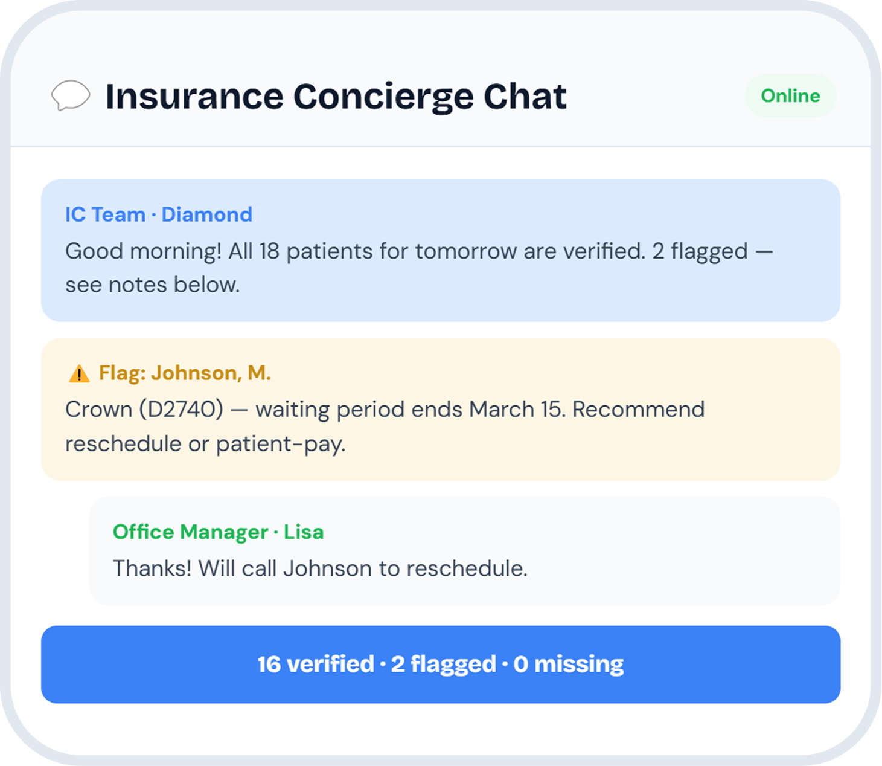This screenshot has height=766, width=882.
Task: Click the see notes below text
Action: point(152,285)
